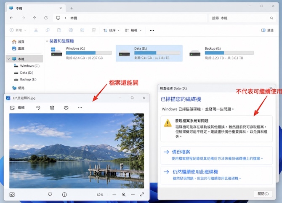Screen dimensions: 282x203
Task: Rotate the image in Photos
Action: coord(38,108)
